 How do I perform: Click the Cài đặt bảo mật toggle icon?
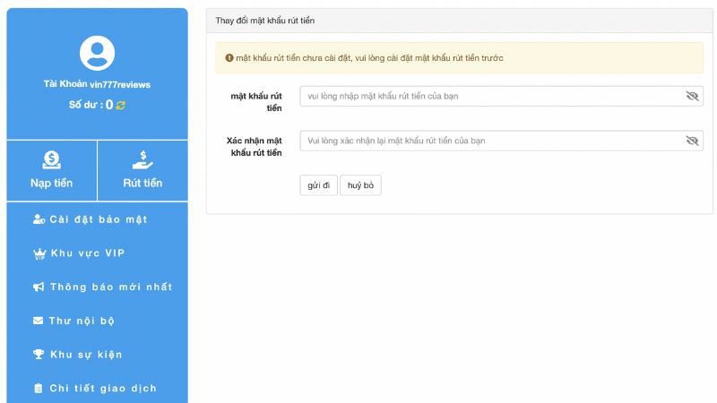[39, 219]
